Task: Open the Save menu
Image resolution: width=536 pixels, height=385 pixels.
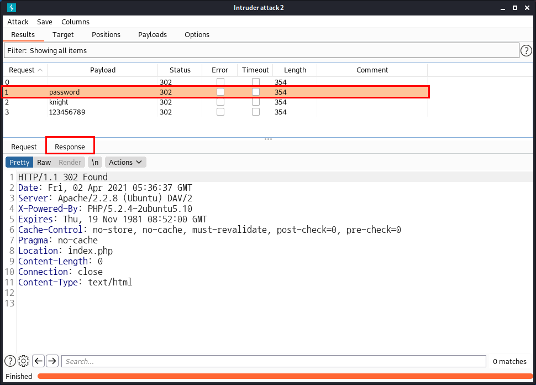Action: [x=45, y=22]
